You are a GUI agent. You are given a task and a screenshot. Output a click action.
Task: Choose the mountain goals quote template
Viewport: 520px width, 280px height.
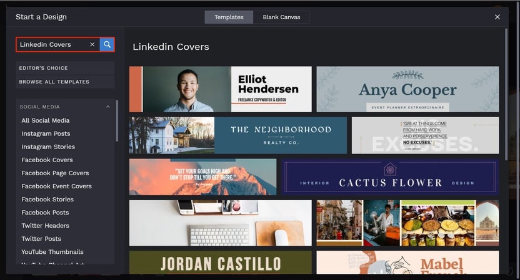[203, 176]
